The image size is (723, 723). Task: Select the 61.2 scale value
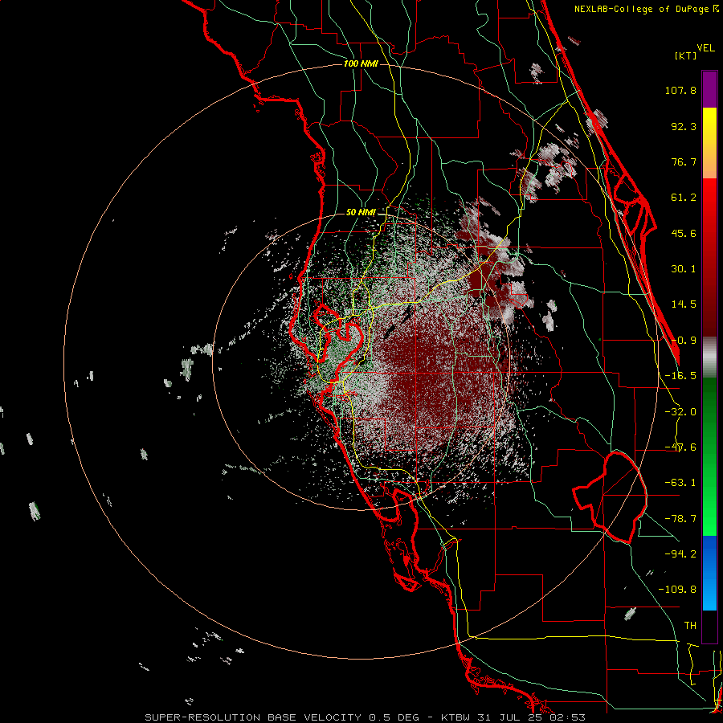coord(684,198)
